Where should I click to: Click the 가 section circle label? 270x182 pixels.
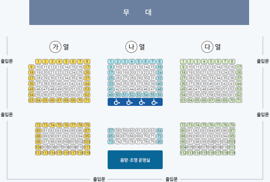tap(55, 47)
